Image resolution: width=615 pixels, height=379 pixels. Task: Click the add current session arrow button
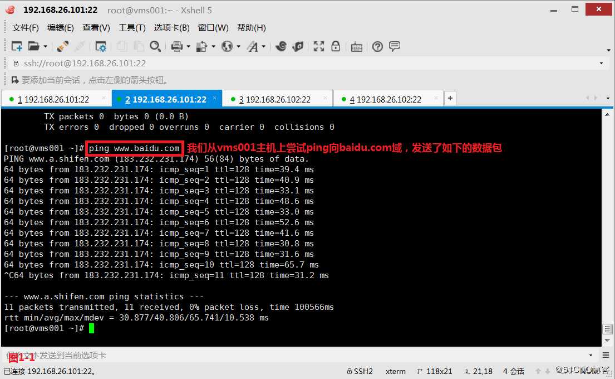(x=15, y=80)
